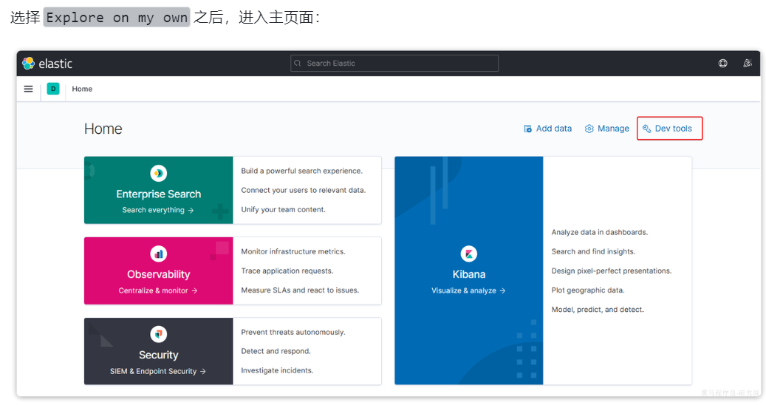Click 'Trace application requests.' text
This screenshot has width=766, height=408.
(287, 271)
